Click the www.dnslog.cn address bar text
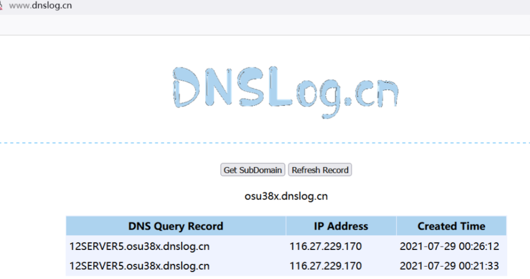 tap(40, 6)
